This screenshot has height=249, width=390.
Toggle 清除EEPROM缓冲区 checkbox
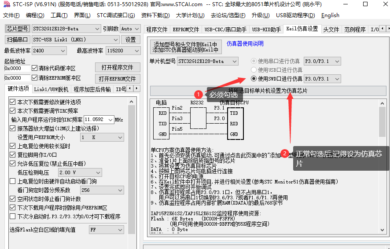click(35, 78)
